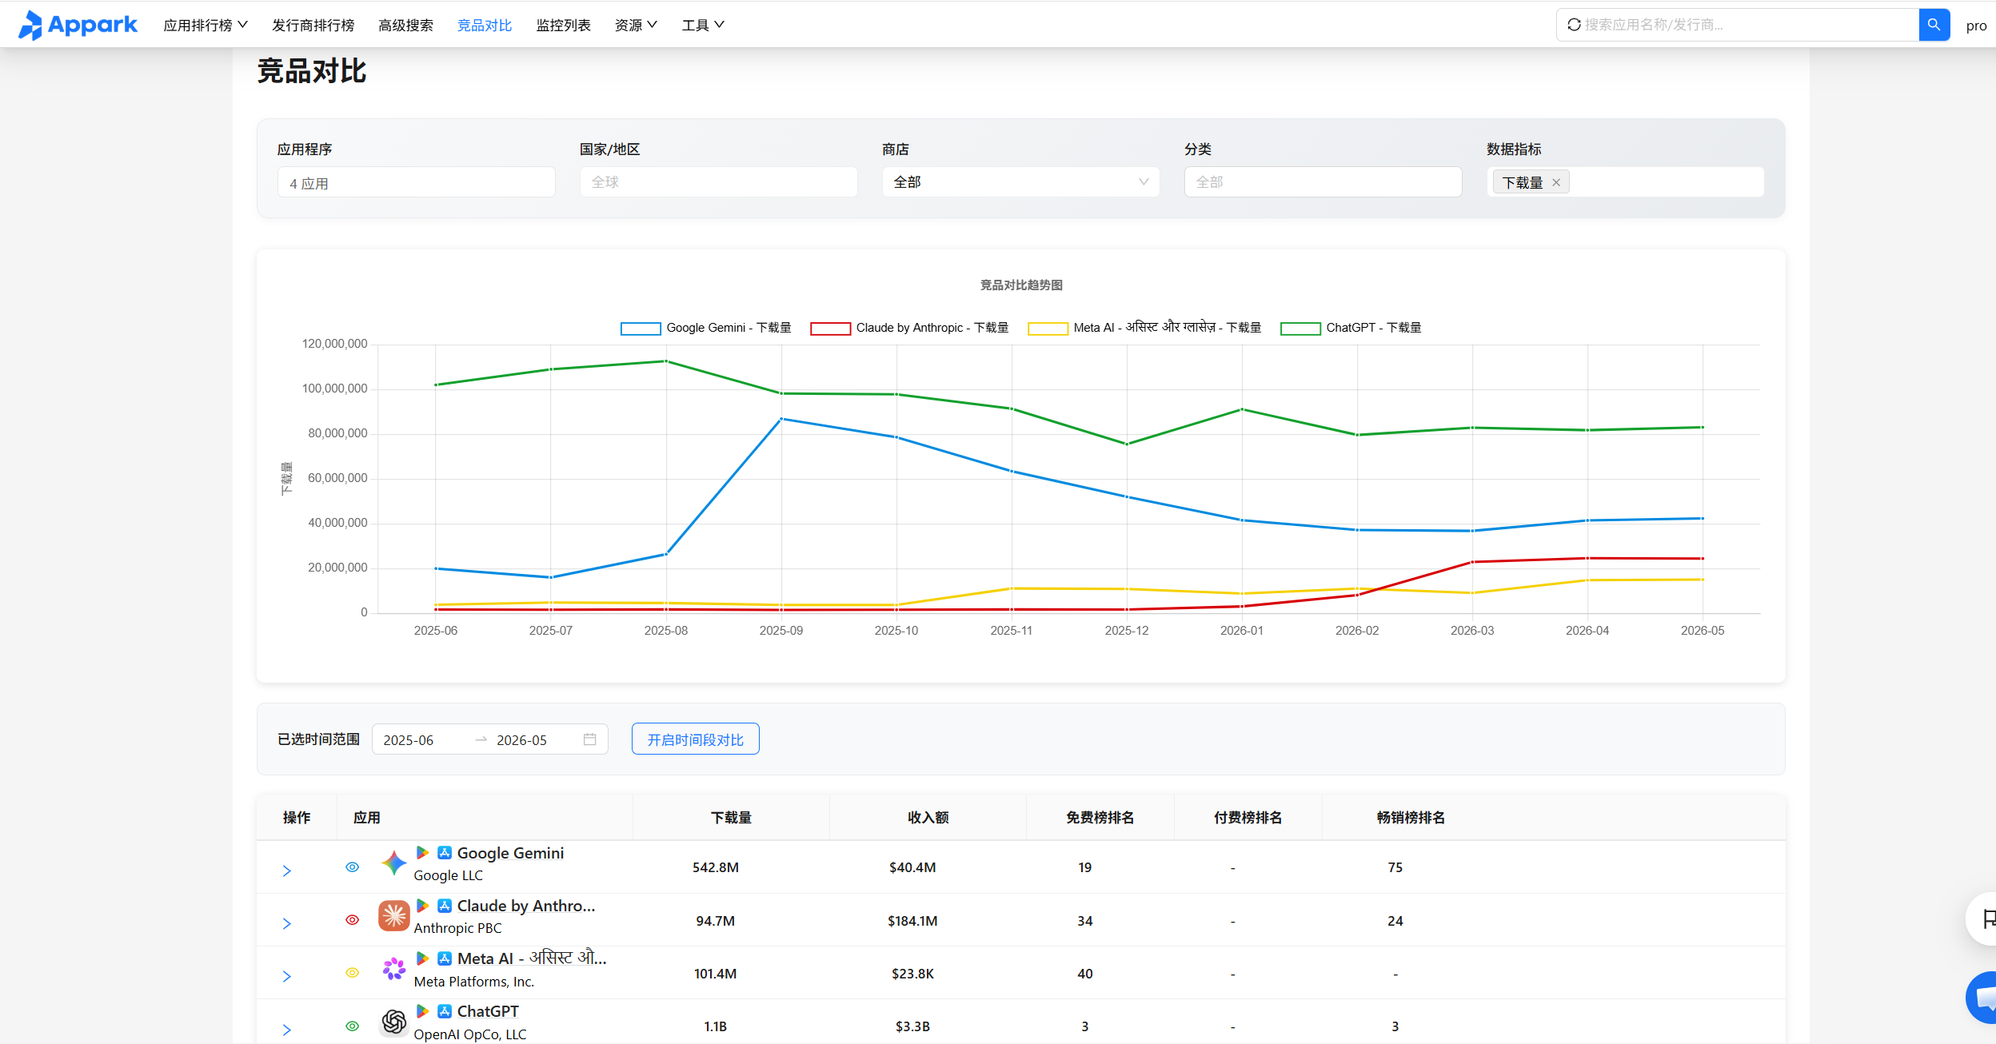Select the 竞品对比 nav item
Viewport: 1996px width, 1044px height.
point(485,25)
